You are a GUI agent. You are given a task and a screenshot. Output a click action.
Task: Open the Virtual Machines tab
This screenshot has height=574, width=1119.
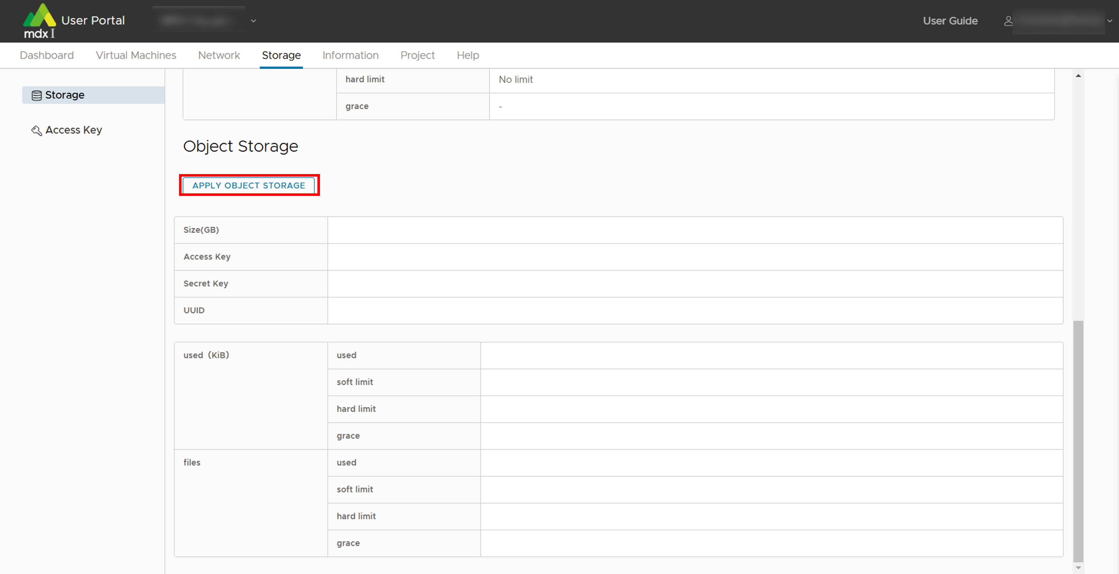tap(136, 56)
